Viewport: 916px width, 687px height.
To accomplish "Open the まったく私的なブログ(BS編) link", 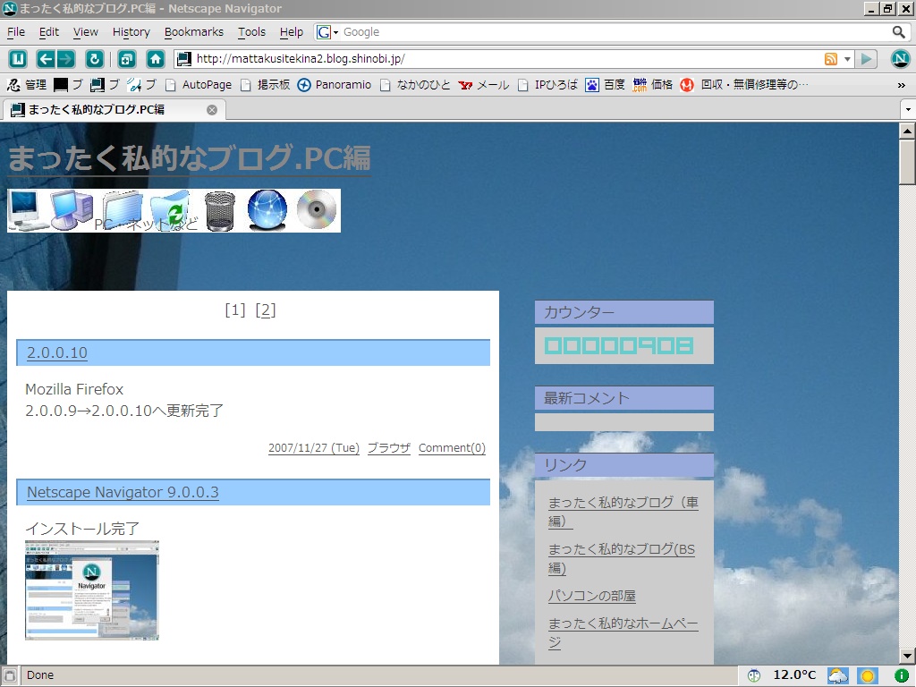I will 622,558.
